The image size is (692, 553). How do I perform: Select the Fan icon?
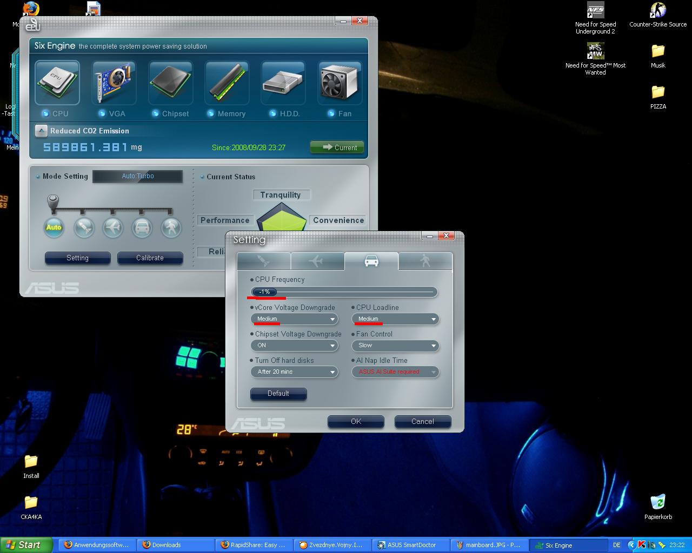(x=340, y=82)
